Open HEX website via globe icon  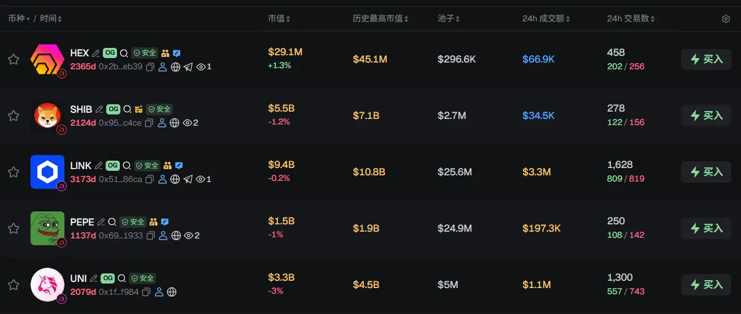[176, 67]
